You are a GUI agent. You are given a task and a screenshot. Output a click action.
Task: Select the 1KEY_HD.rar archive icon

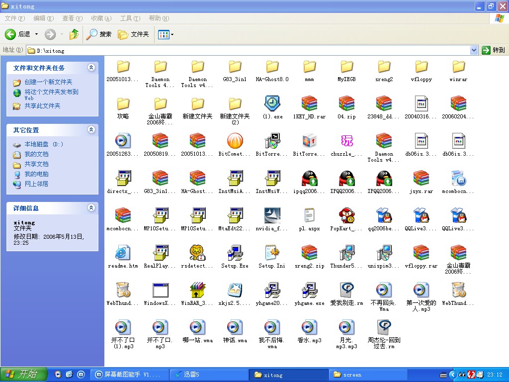309,104
